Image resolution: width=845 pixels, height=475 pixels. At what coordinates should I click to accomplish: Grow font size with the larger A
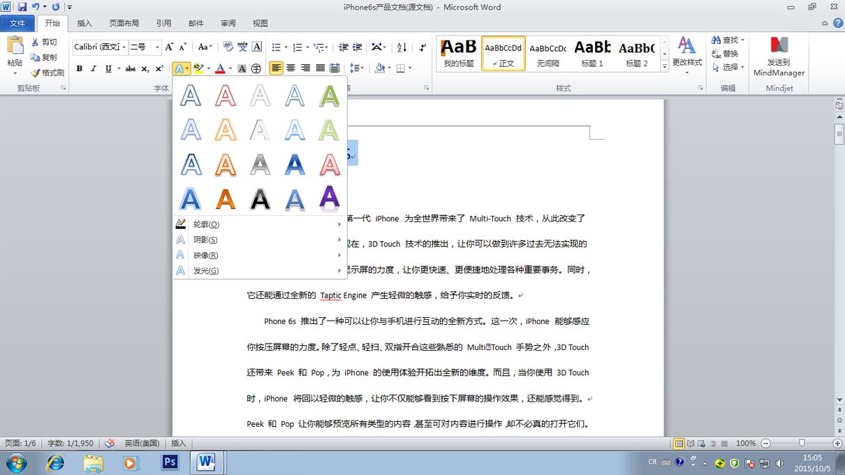pos(170,47)
